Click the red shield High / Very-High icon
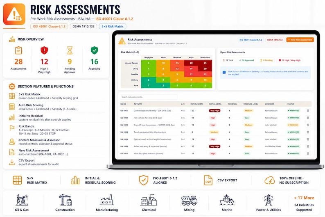Screen dimensions: 325x217 [x=44, y=50]
